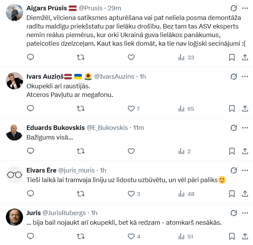Repost Eivars Ēre's tweet
This screenshot has height=245, width=253.
coord(80,194)
